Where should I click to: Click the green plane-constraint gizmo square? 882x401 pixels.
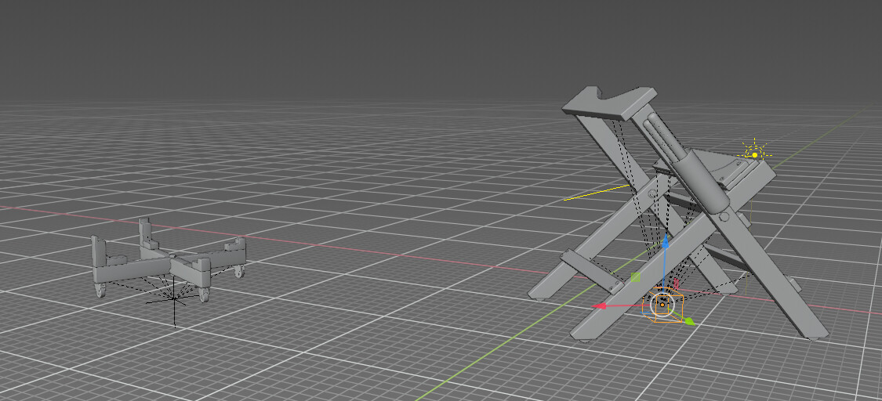636,277
